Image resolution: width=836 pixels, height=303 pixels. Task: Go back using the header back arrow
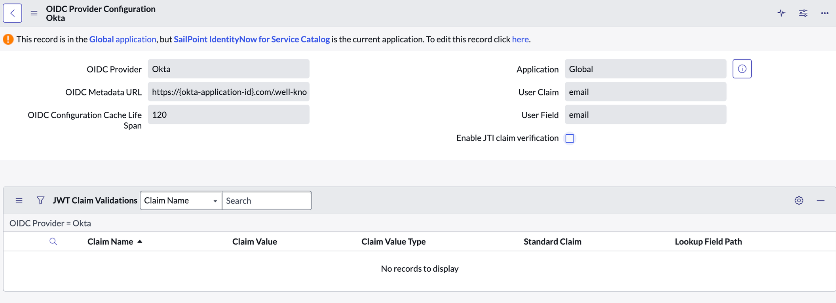click(x=13, y=13)
